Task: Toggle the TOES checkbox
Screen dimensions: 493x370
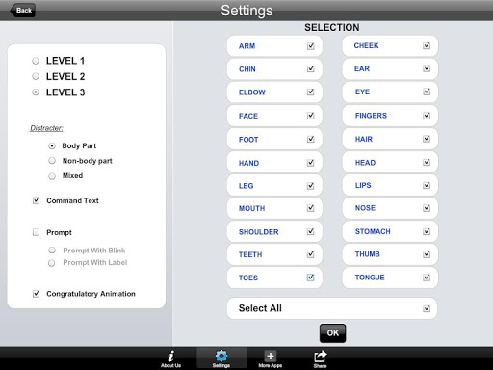Action: [310, 277]
